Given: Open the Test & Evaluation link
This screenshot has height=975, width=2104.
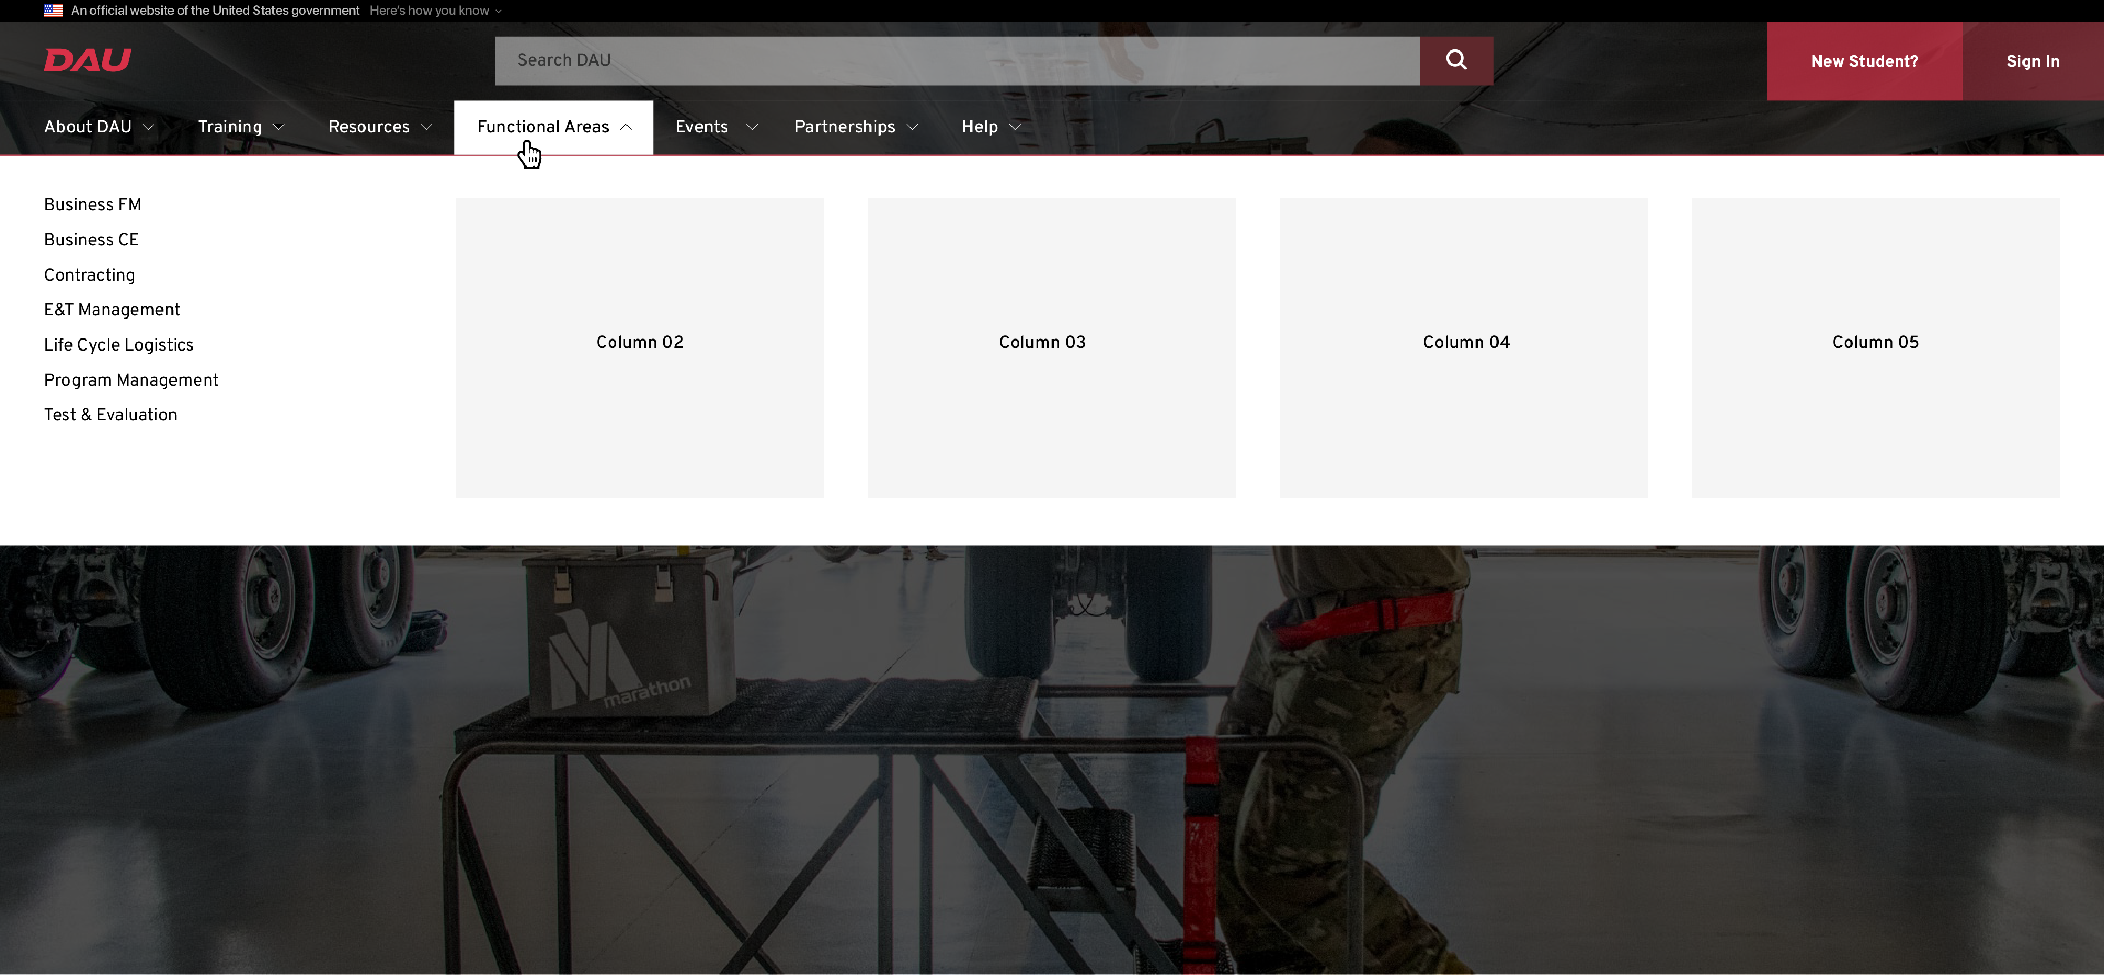Looking at the screenshot, I should [110, 415].
